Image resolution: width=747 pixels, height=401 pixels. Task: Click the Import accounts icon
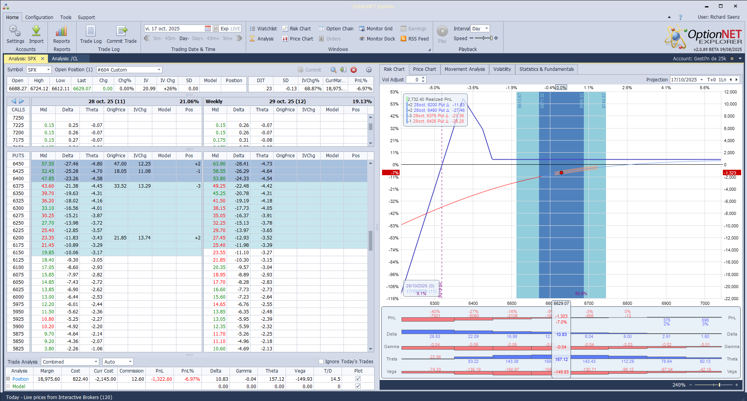click(x=36, y=34)
